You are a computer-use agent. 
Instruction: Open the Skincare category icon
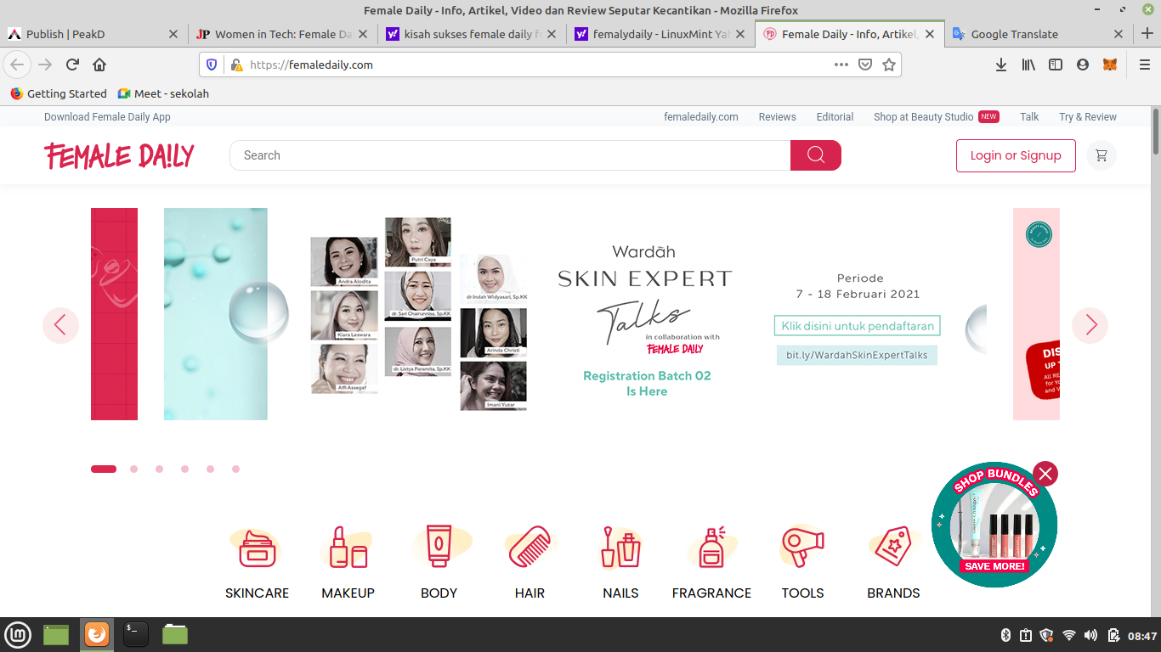[258, 548]
